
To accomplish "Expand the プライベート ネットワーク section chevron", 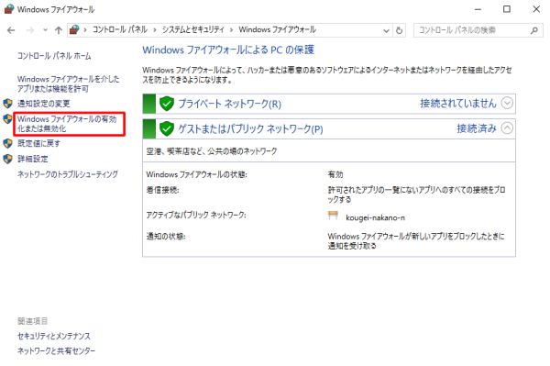I will 507,103.
